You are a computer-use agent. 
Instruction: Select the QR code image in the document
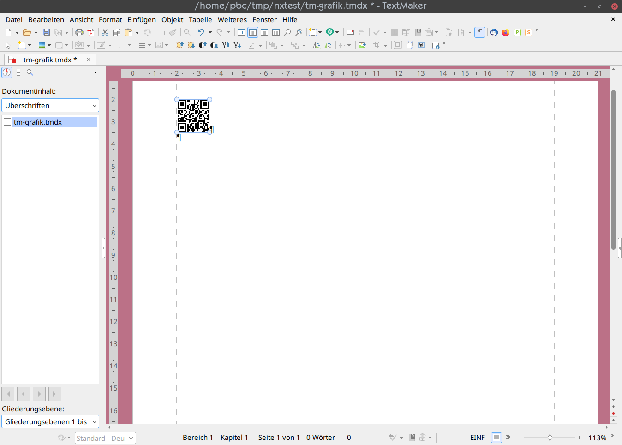point(194,116)
